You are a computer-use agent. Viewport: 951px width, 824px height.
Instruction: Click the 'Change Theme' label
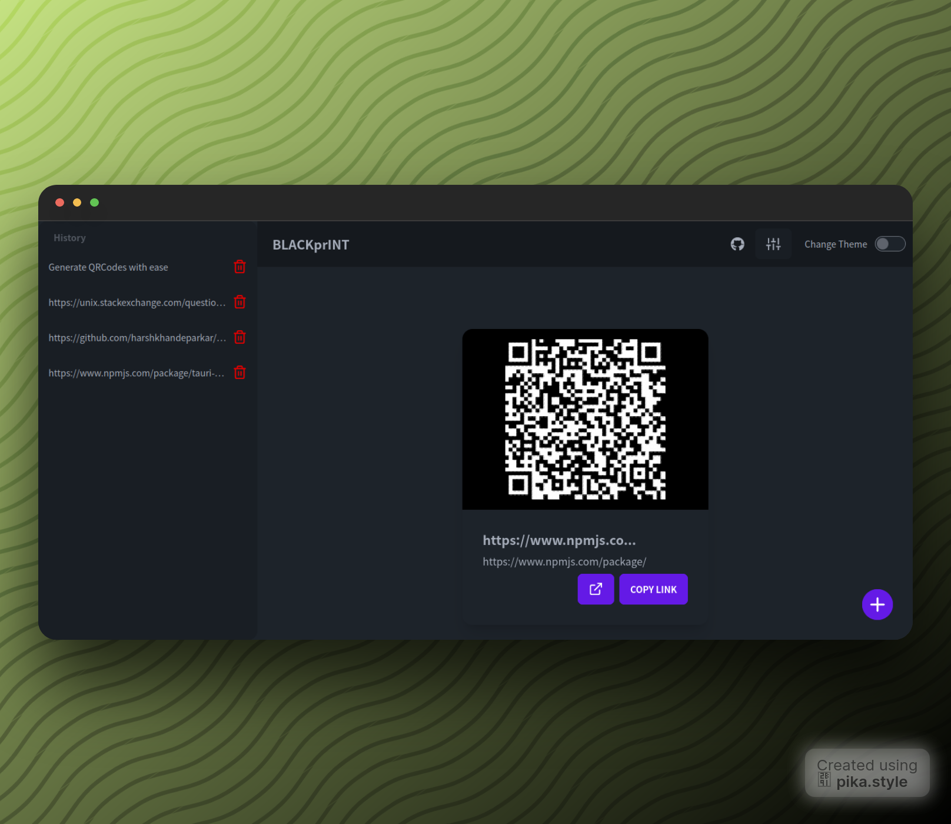(x=836, y=244)
